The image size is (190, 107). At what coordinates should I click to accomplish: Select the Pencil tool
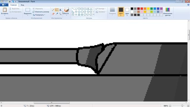coord(53,10)
